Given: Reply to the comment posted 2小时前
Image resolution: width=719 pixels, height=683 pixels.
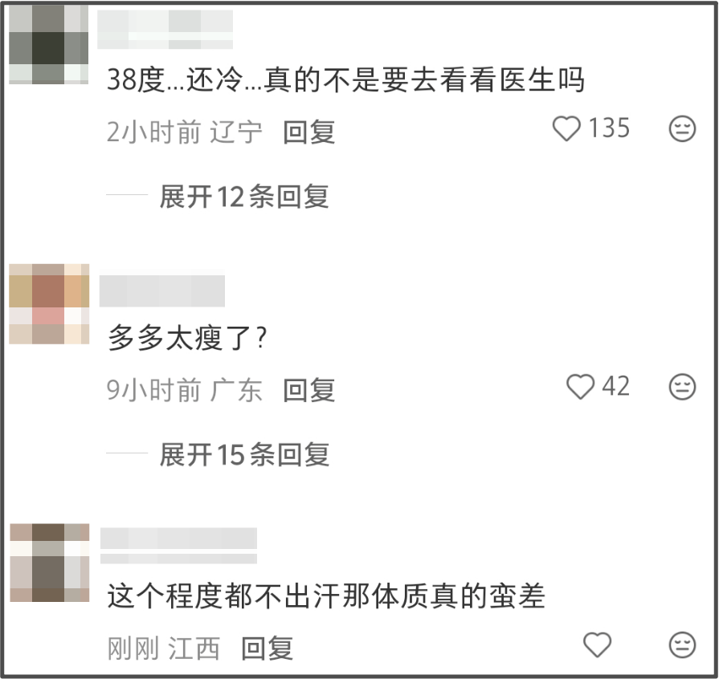Looking at the screenshot, I should (309, 132).
